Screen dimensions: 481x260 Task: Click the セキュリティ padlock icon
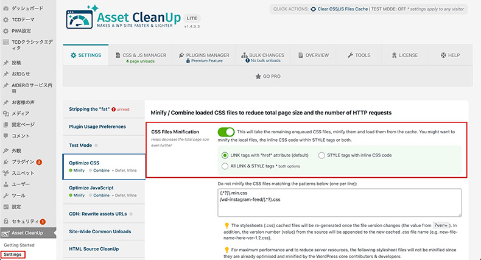(6, 221)
